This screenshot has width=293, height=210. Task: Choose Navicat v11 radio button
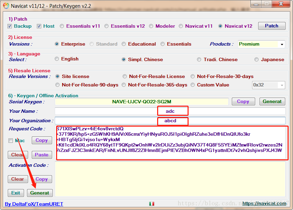[181, 26]
